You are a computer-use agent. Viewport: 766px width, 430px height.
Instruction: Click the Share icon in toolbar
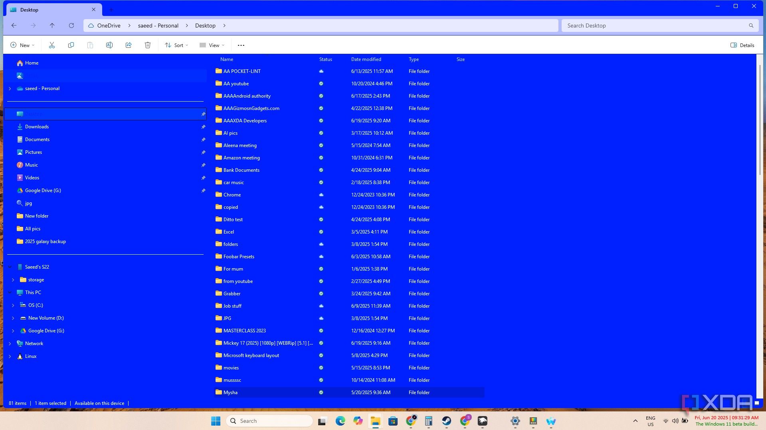click(x=129, y=45)
